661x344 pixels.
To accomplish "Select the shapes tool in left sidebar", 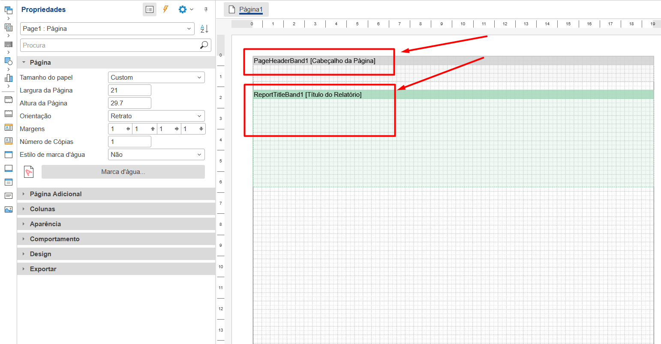I will tap(8, 61).
